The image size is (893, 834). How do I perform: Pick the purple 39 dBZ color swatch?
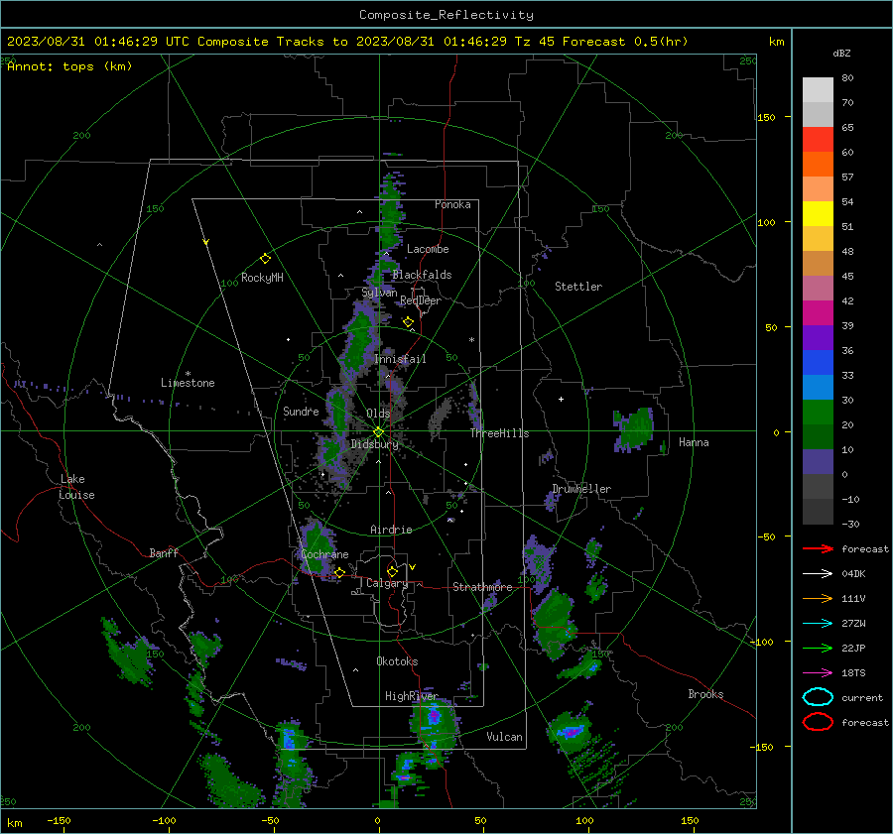click(x=818, y=338)
